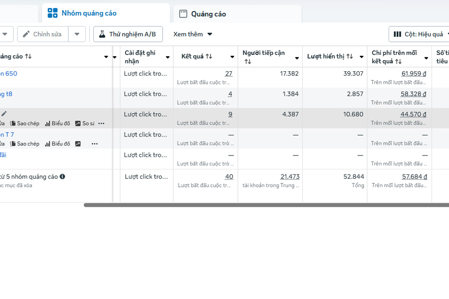The width and height of the screenshot is (449, 299).
Task: Click the info icon next to '5 nhóm quảng cáo'
Action: point(62,176)
